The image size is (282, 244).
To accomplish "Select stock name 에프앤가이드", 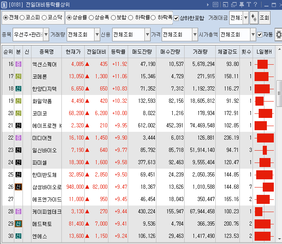I will point(47,199).
